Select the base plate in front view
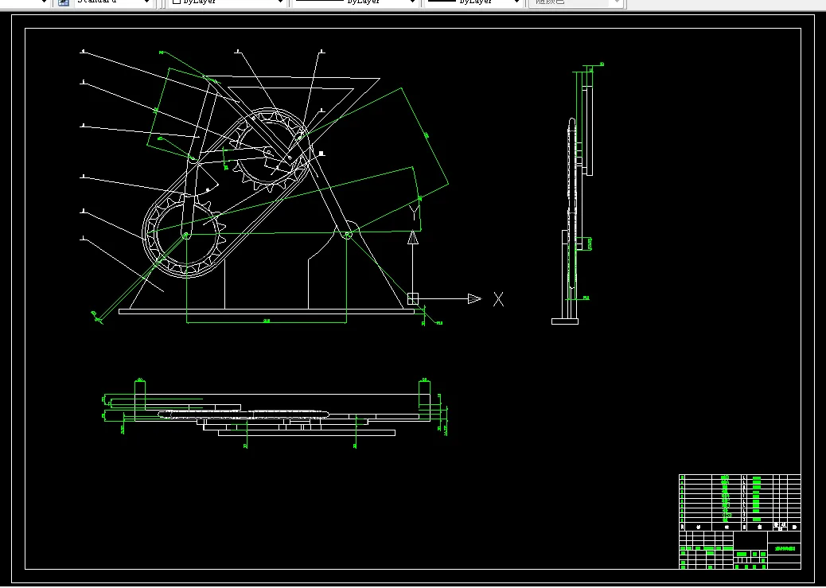826x588 pixels. 266,311
